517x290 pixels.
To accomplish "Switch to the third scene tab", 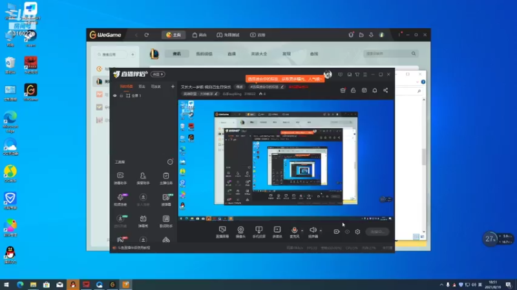I will 156,86.
